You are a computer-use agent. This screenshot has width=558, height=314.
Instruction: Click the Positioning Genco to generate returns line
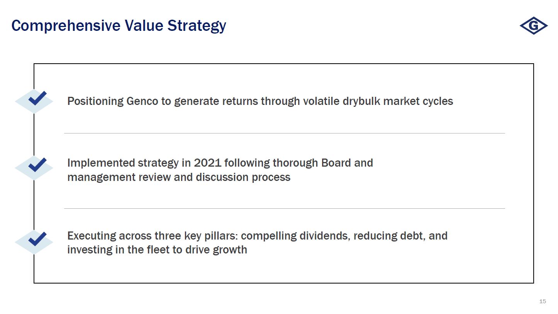[260, 101]
